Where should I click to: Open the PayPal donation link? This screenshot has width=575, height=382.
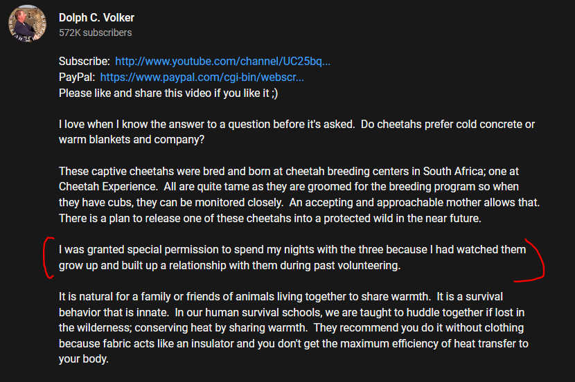click(x=202, y=77)
